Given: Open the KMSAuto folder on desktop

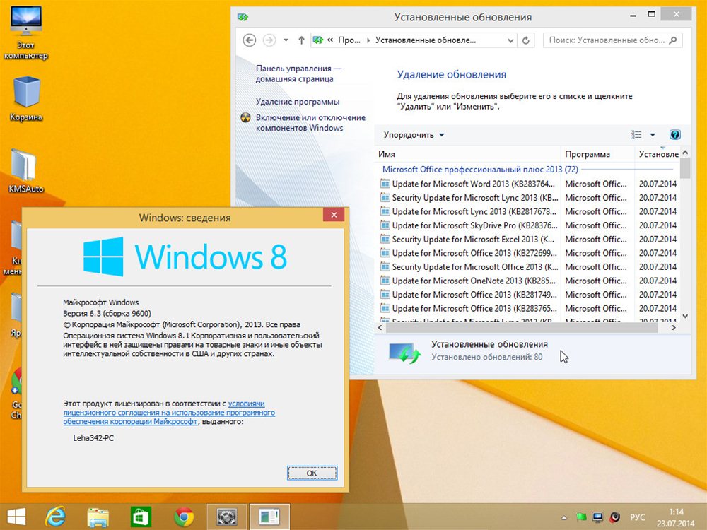Looking at the screenshot, I should point(25,171).
